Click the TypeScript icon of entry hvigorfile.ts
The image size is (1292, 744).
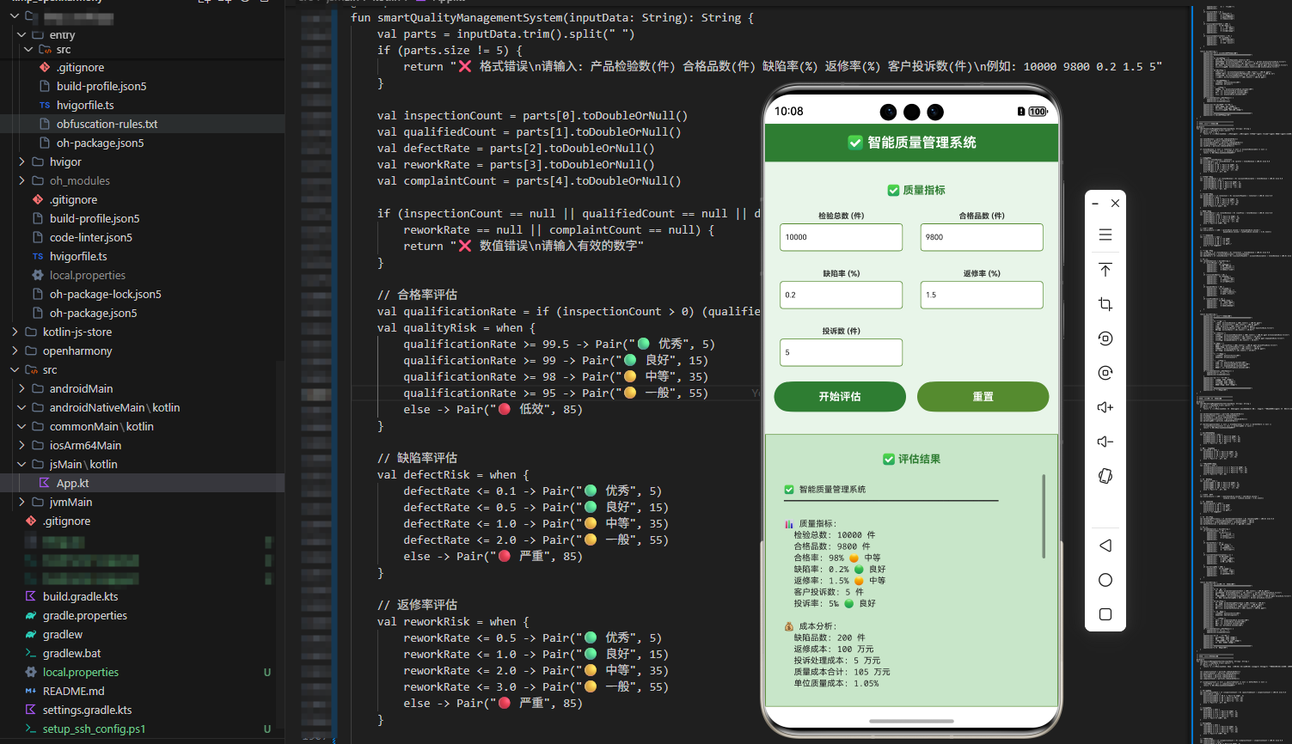(45, 105)
